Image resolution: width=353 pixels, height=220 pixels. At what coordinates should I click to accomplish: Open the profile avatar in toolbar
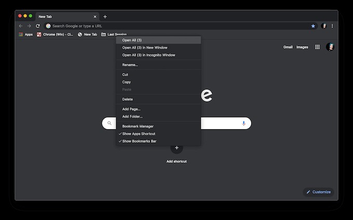(324, 26)
